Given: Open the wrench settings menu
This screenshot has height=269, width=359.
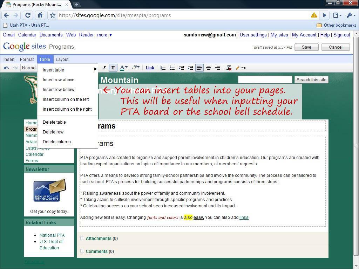Looking at the screenshot, I should (x=351, y=15).
